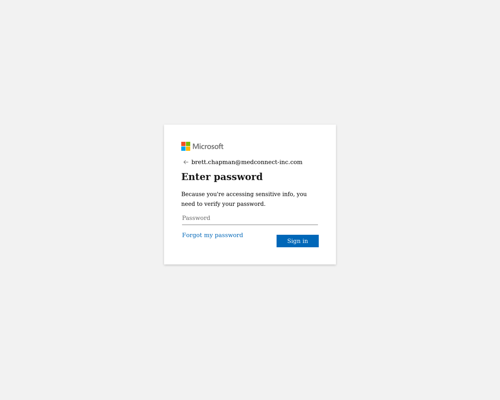Image resolution: width=500 pixels, height=400 pixels.
Task: Click the blue Sign in button
Action: (x=298, y=241)
